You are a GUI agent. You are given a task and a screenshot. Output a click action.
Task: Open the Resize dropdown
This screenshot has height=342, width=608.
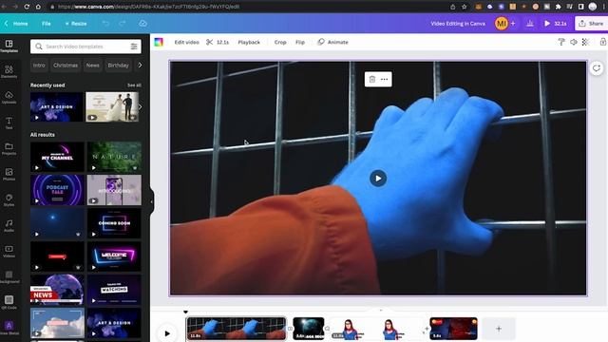[x=76, y=24]
